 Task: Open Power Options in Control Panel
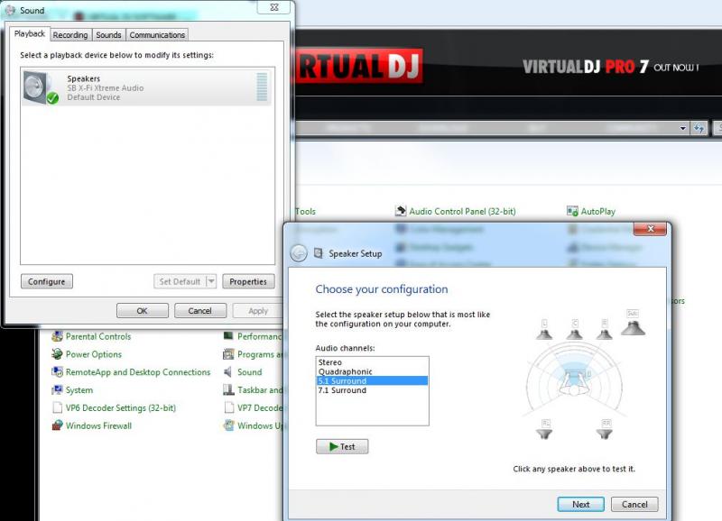[x=94, y=354]
